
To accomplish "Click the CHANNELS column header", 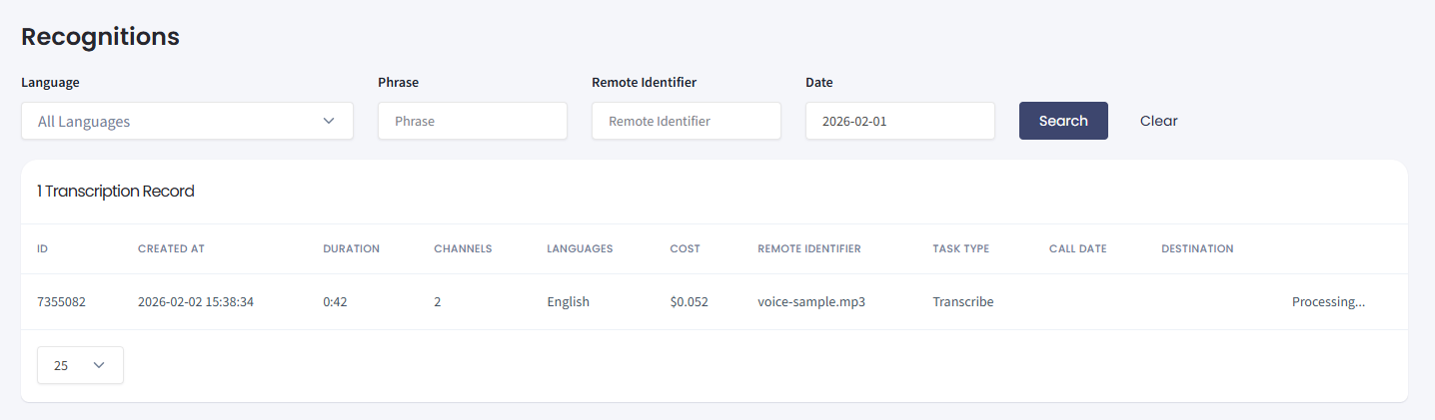I will point(463,248).
